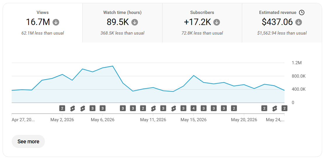The height and width of the screenshot is (159, 323).
Task: Open the final 2-videos marker at May 24
Action: tap(284, 108)
